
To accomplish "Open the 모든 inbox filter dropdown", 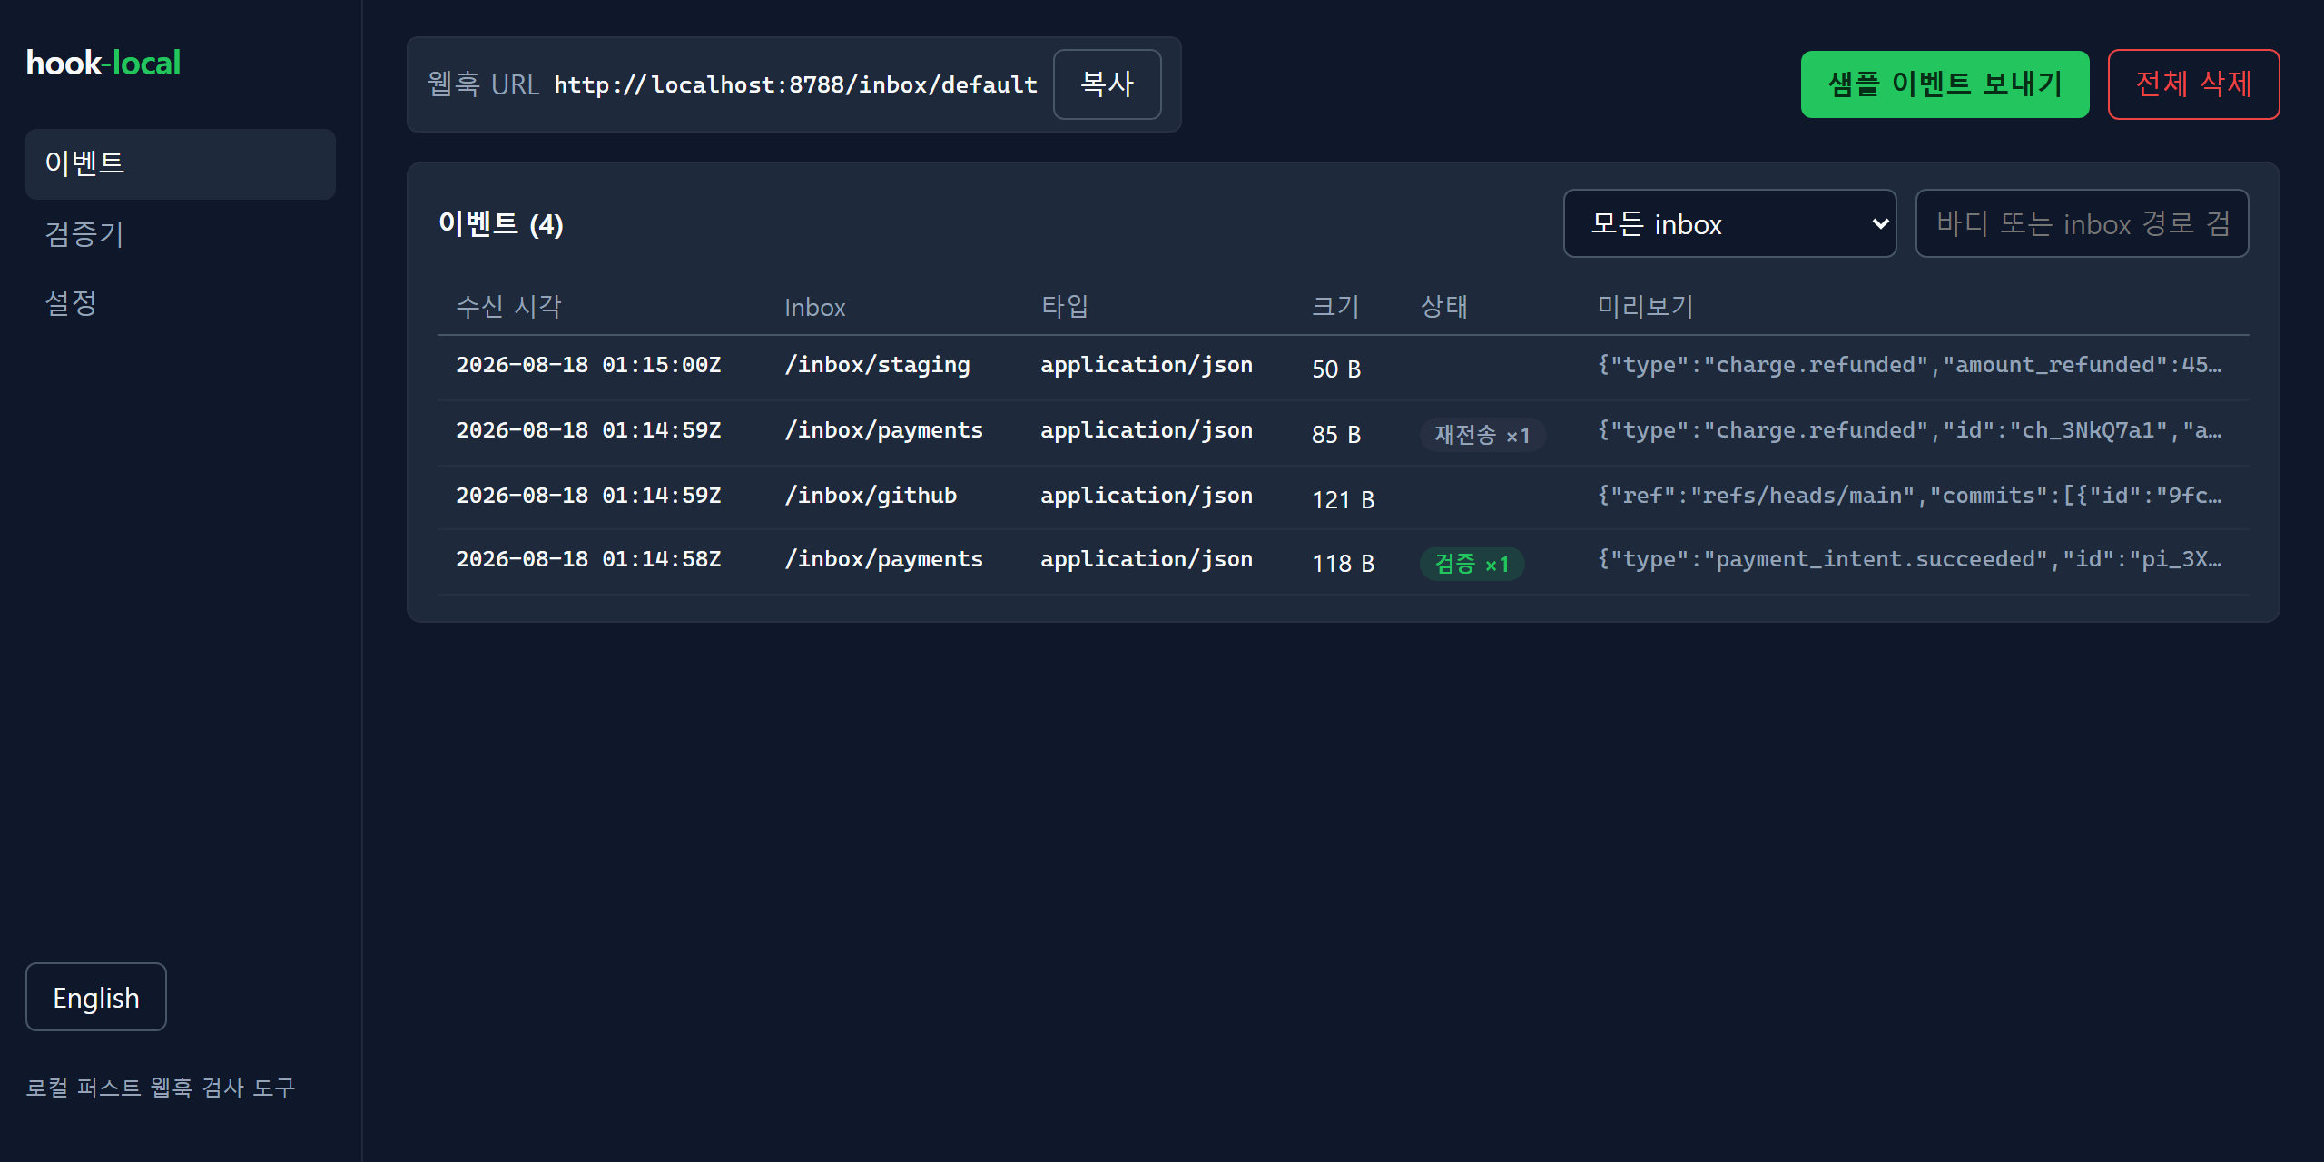I will (x=1729, y=223).
